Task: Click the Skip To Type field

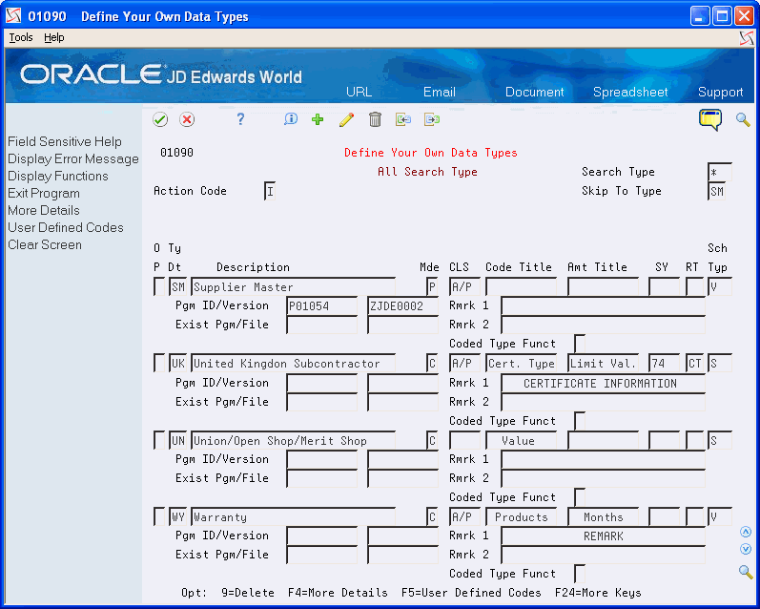Action: pos(717,191)
